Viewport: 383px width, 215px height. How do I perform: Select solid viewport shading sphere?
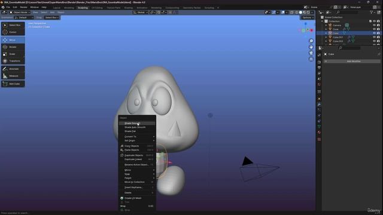tap(300, 12)
